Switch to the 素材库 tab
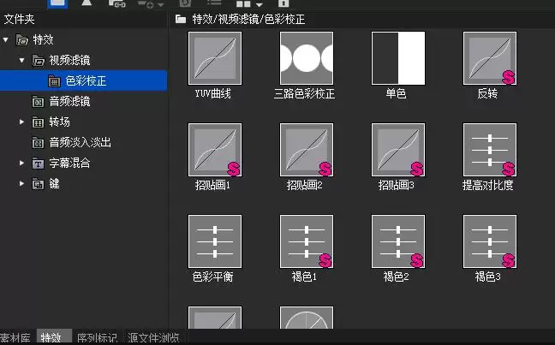 (15, 337)
